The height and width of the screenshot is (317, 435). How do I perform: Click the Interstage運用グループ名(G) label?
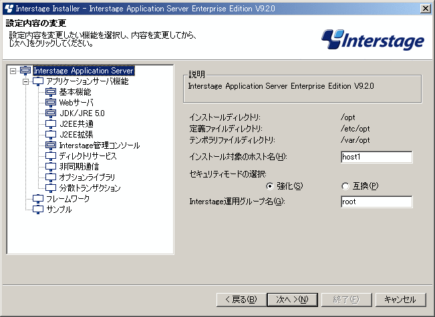tap(237, 202)
